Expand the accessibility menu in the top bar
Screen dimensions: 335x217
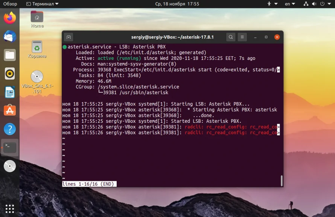pos(273,4)
